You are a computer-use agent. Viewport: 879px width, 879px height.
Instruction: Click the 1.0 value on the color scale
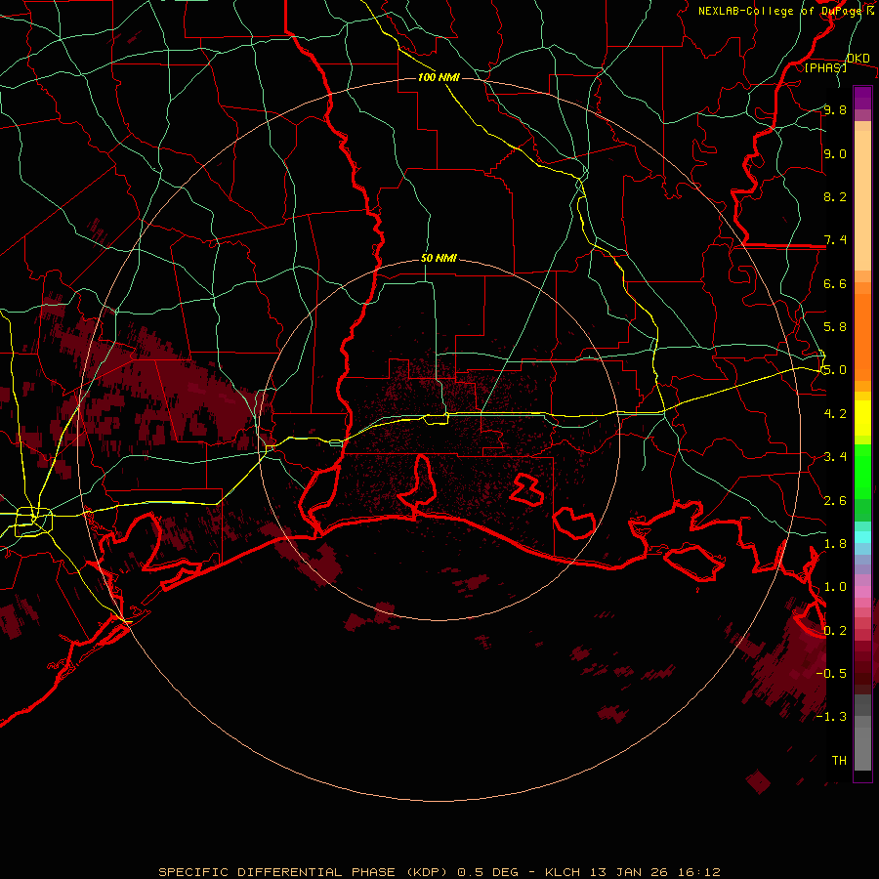(835, 587)
